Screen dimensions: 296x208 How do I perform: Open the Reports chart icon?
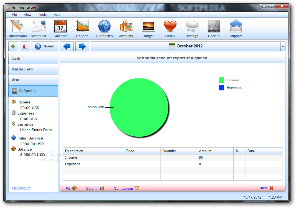82,26
